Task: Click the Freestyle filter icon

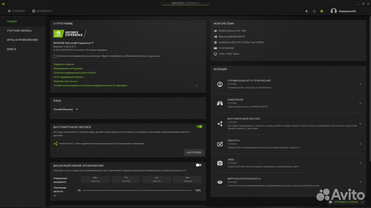Action: [x=220, y=143]
